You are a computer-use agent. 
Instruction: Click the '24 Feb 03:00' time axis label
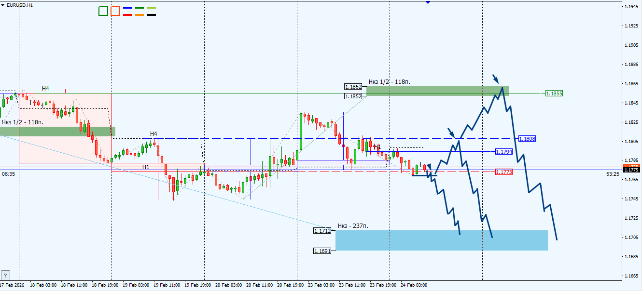pos(414,285)
